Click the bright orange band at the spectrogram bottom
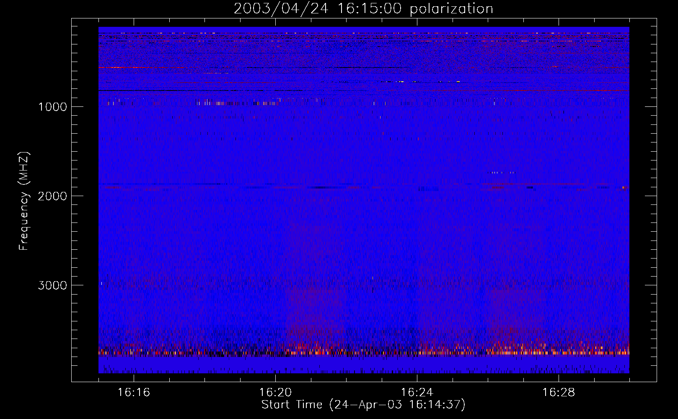678x419 pixels. click(x=363, y=352)
